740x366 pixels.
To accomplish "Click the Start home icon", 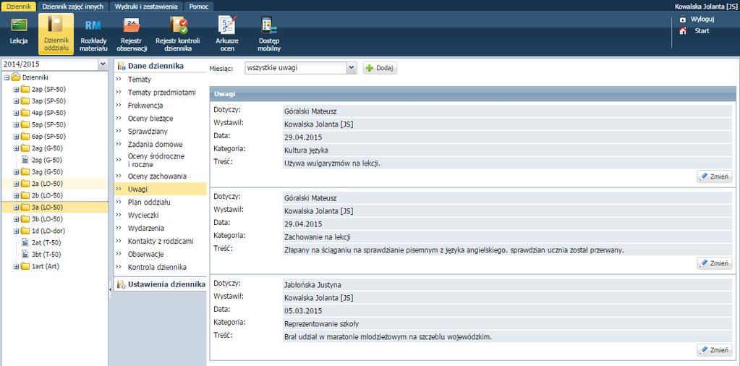I will coord(682,30).
